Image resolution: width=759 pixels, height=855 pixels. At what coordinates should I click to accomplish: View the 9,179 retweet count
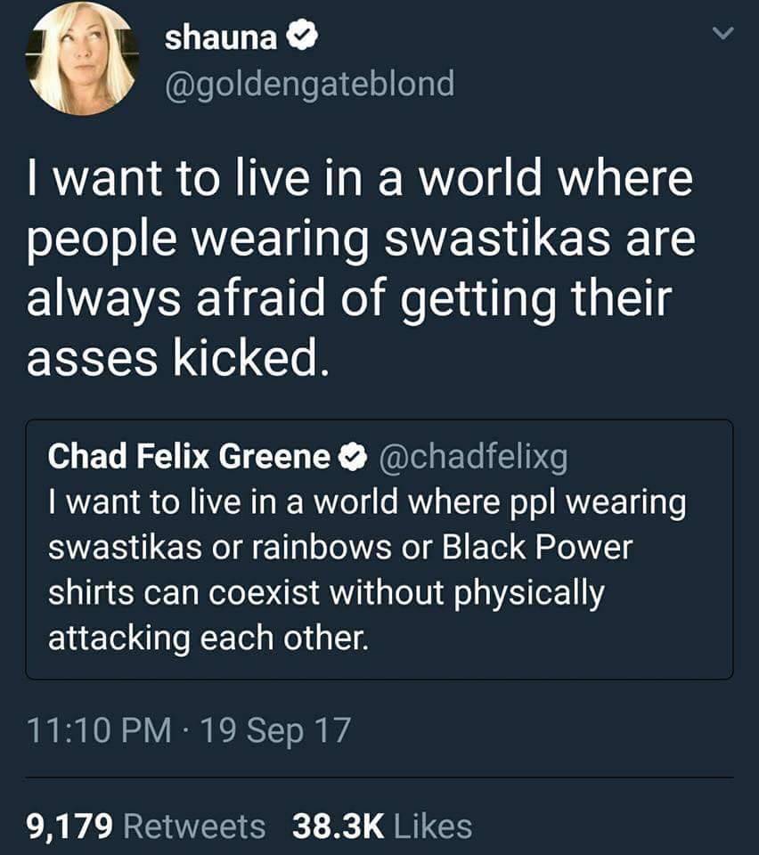tap(70, 826)
